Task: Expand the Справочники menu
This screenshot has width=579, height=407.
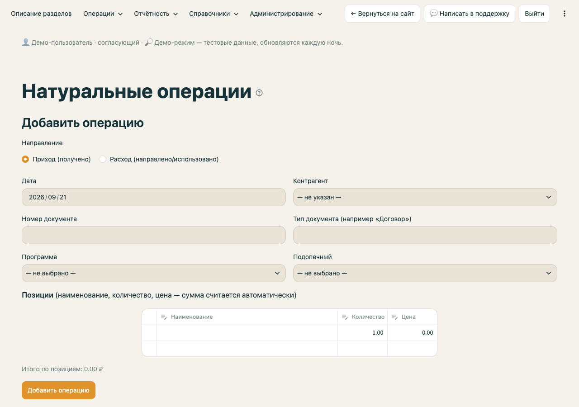Action: point(214,14)
